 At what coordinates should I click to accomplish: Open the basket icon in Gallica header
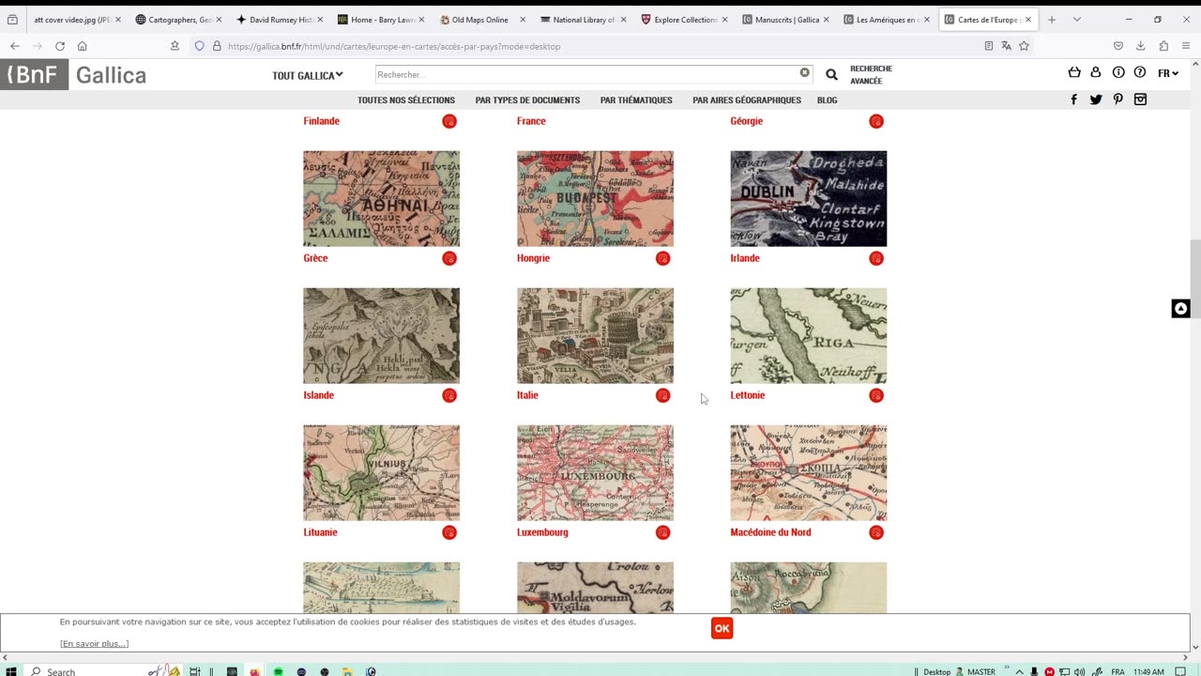click(1074, 73)
